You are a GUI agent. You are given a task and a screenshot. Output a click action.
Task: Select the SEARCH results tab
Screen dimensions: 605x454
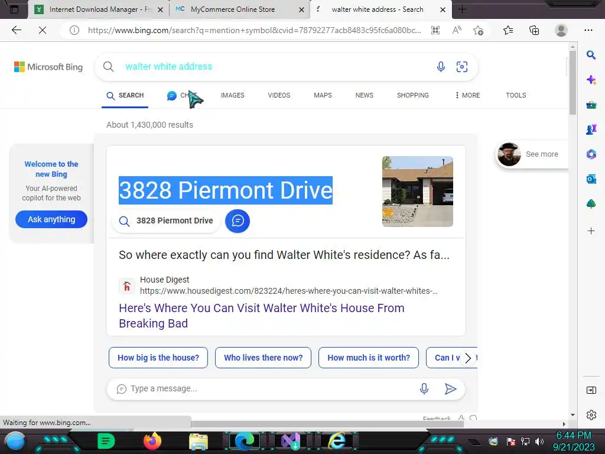pos(125,95)
